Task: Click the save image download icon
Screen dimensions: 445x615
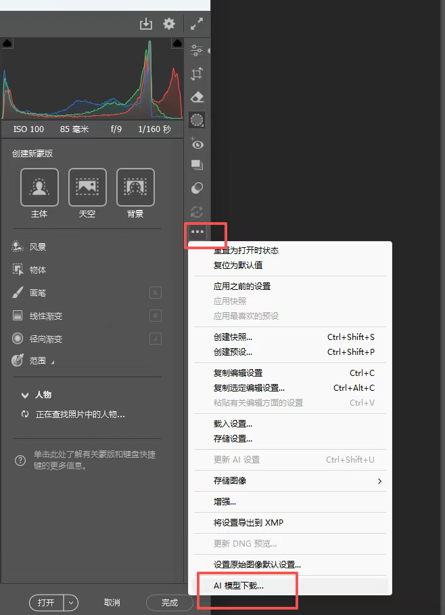Action: (146, 24)
